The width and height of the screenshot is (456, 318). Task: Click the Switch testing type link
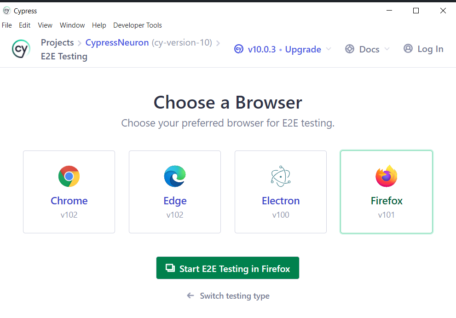click(235, 296)
